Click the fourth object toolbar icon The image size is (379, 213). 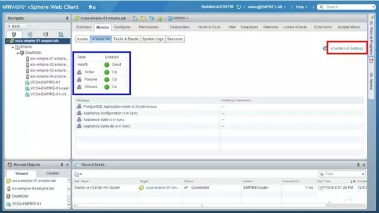tap(160, 18)
